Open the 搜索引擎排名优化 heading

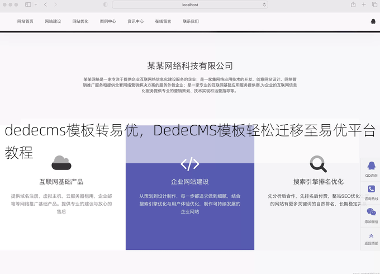[319, 182]
